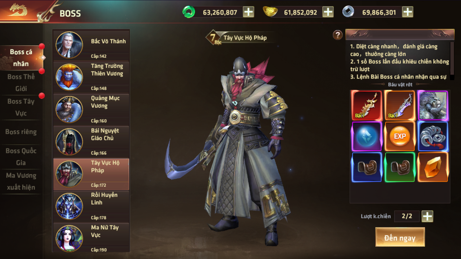Select the beast monster reward thumbnail
Image resolution: width=461 pixels, height=259 pixels.
(x=433, y=105)
